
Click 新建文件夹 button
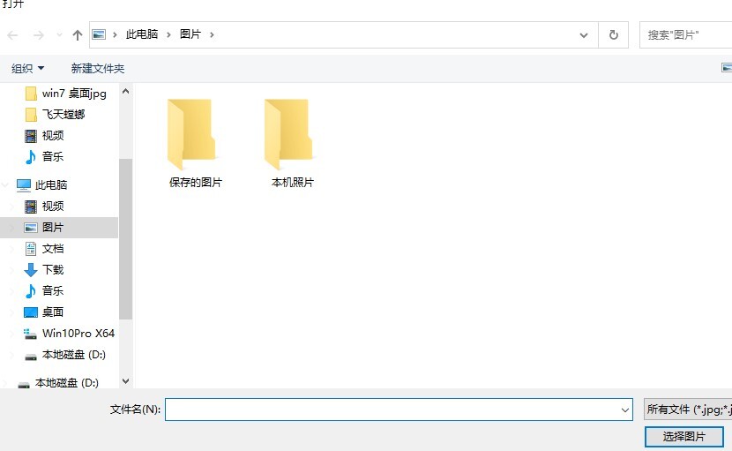coord(98,69)
